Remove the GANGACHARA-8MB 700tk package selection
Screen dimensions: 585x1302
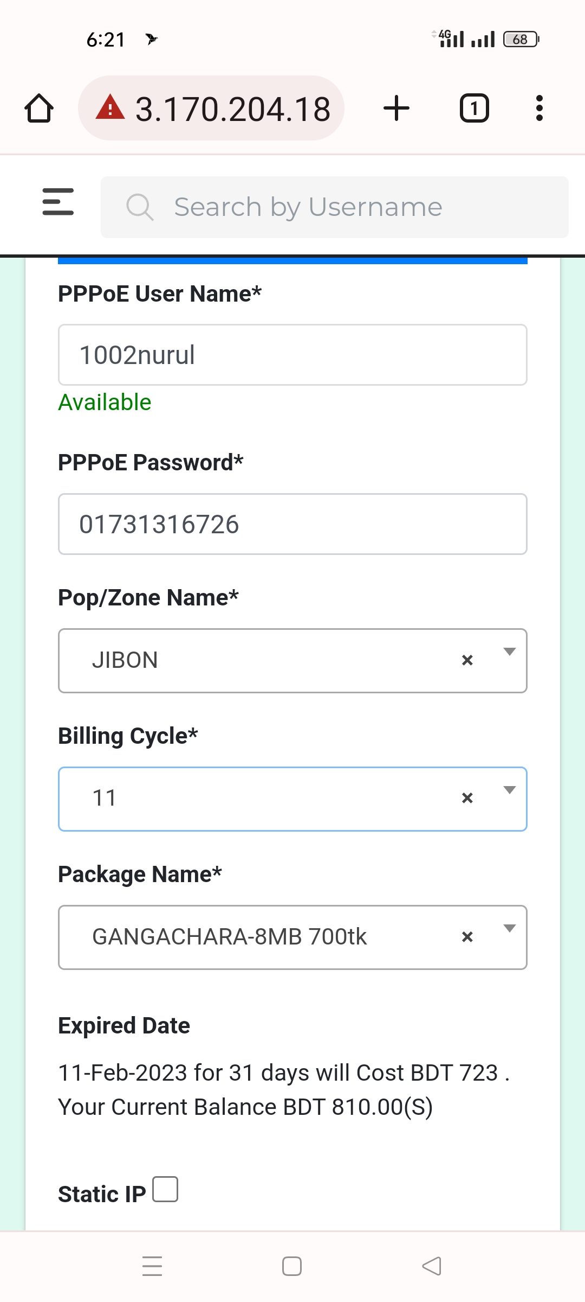(x=467, y=937)
